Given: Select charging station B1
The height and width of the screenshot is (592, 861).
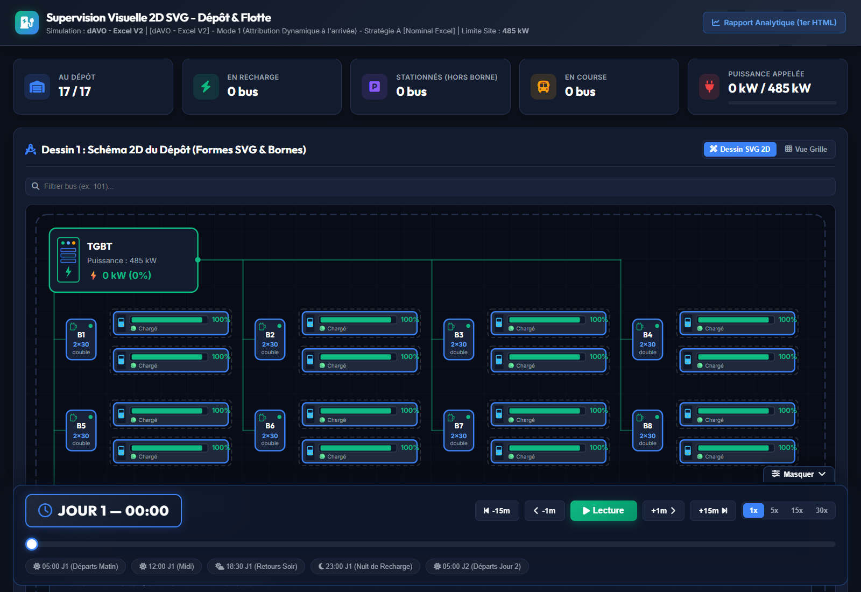Looking at the screenshot, I should pyautogui.click(x=81, y=340).
